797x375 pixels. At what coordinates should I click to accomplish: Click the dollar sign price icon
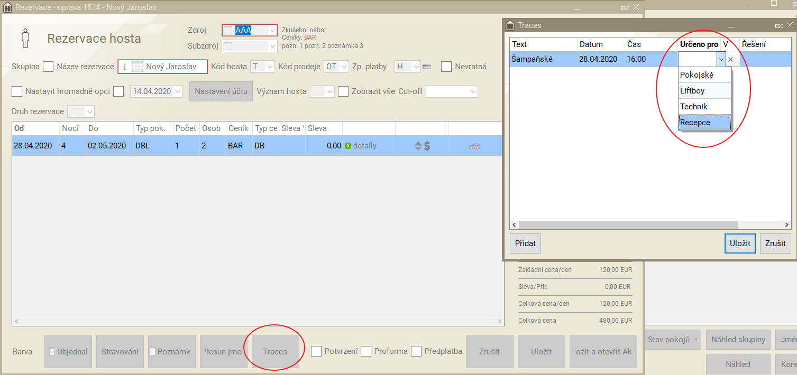427,146
